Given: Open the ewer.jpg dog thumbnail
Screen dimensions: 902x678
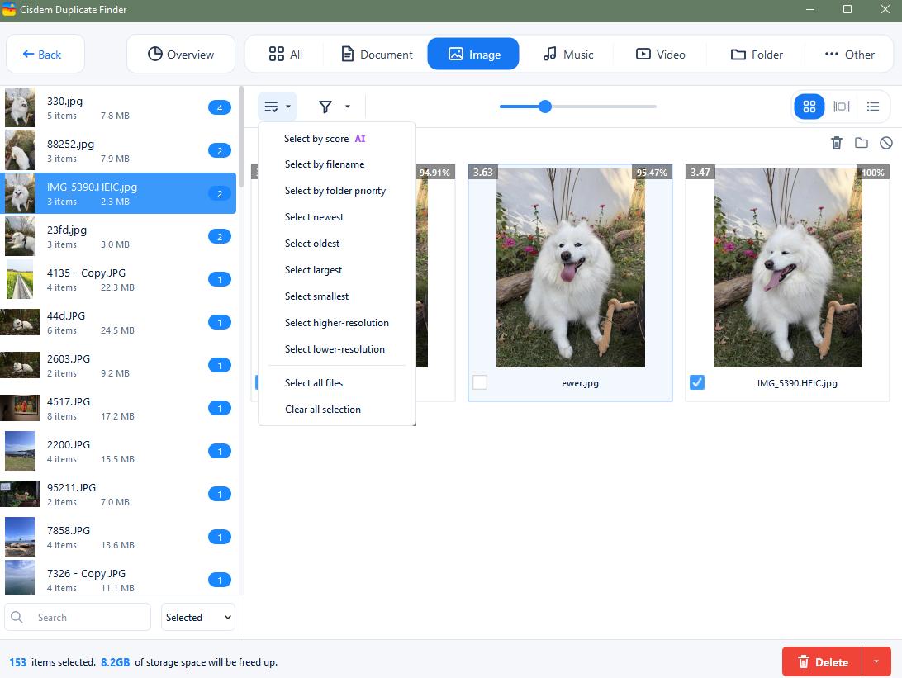Looking at the screenshot, I should (570, 268).
